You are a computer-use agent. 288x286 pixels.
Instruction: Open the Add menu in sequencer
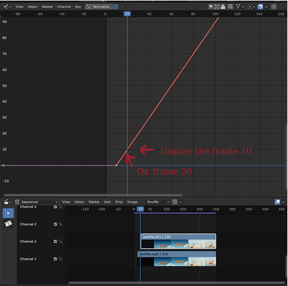(107, 202)
